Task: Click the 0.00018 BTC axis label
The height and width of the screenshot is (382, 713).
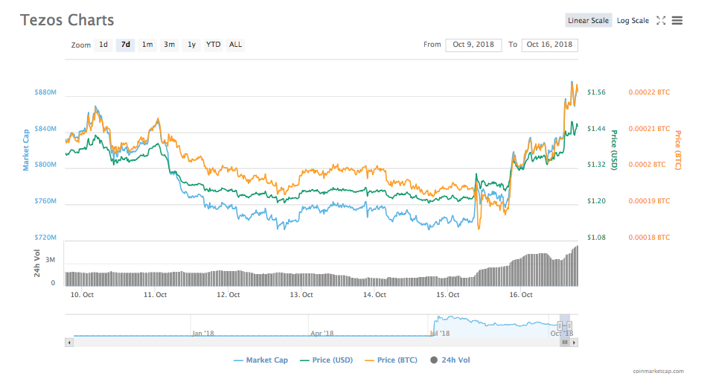Action: 649,238
